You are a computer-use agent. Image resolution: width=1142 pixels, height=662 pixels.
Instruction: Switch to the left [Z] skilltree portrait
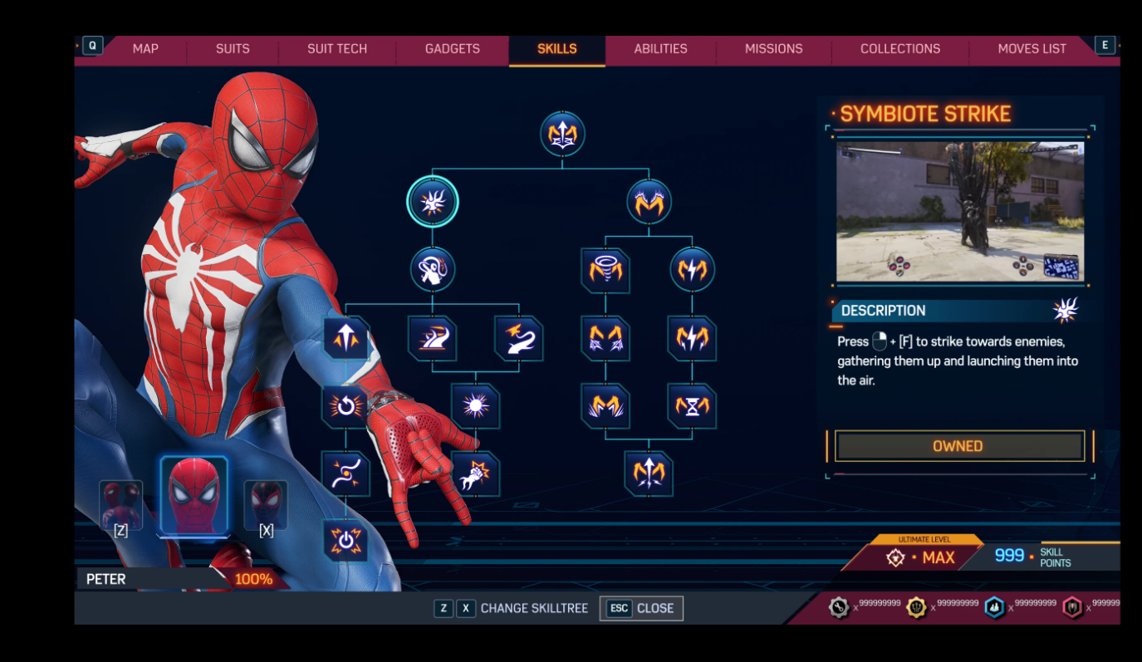(x=121, y=506)
